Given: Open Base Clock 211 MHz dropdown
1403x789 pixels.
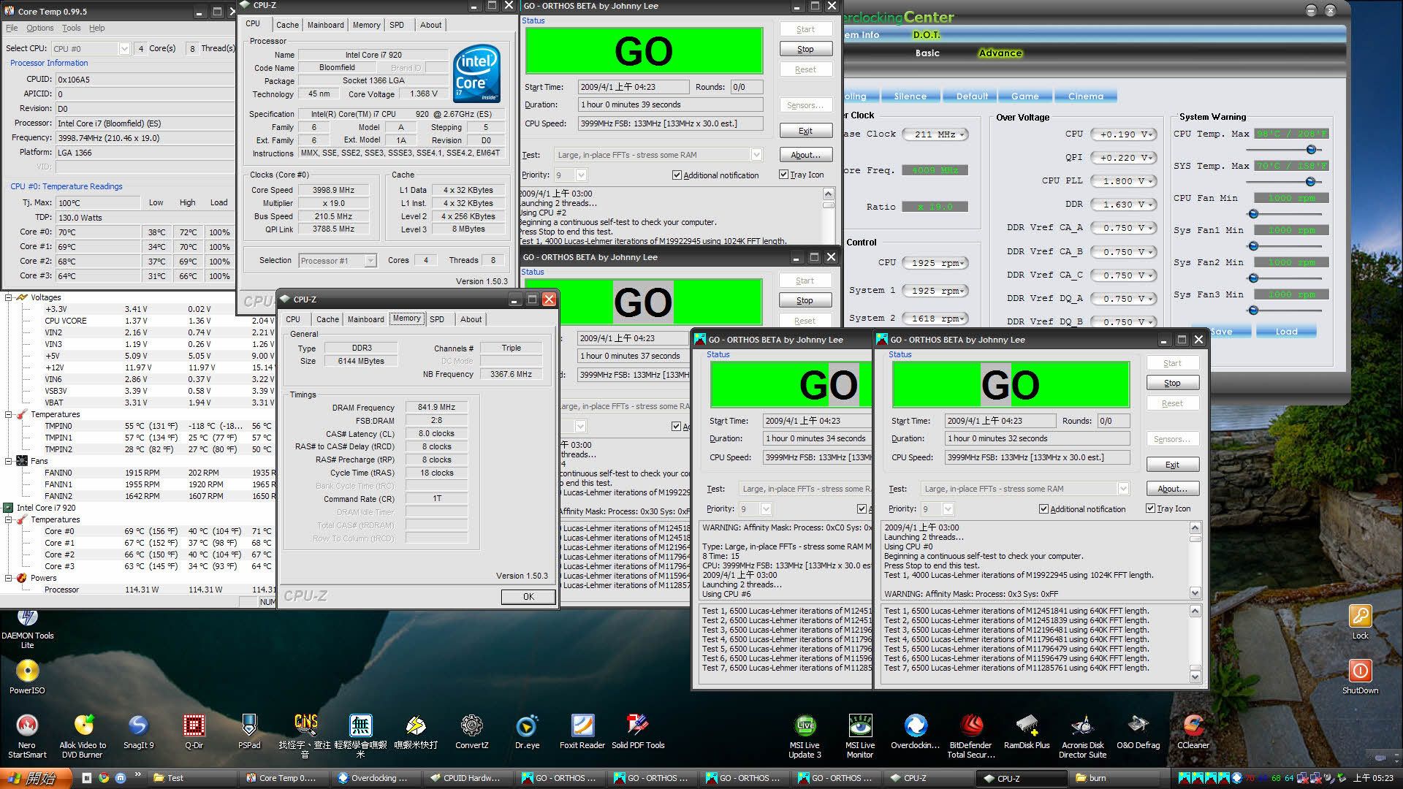Looking at the screenshot, I should click(x=935, y=134).
